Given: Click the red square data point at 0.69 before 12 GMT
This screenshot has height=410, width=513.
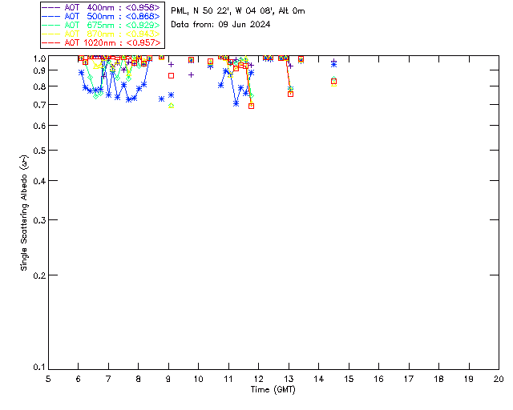Looking at the screenshot, I should [251, 106].
